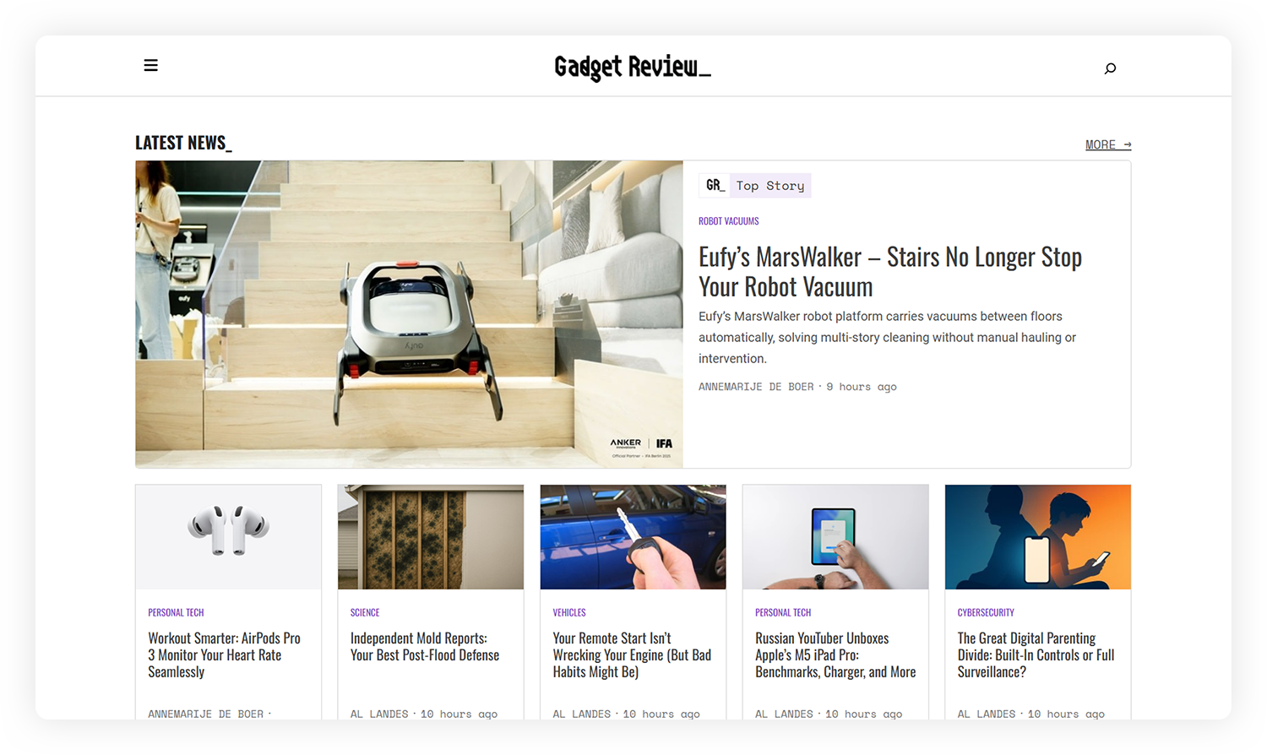Select the Cybersecurity category label
This screenshot has width=1267, height=755.
pos(986,612)
